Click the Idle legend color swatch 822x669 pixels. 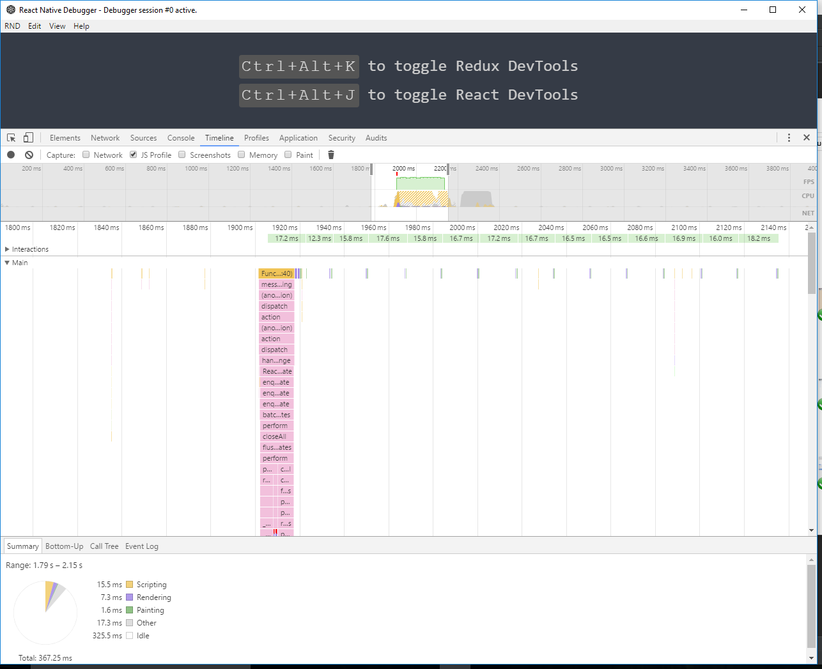coord(130,636)
